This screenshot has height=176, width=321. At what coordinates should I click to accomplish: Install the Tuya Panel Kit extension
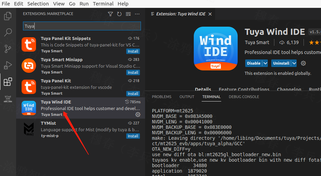(133, 94)
